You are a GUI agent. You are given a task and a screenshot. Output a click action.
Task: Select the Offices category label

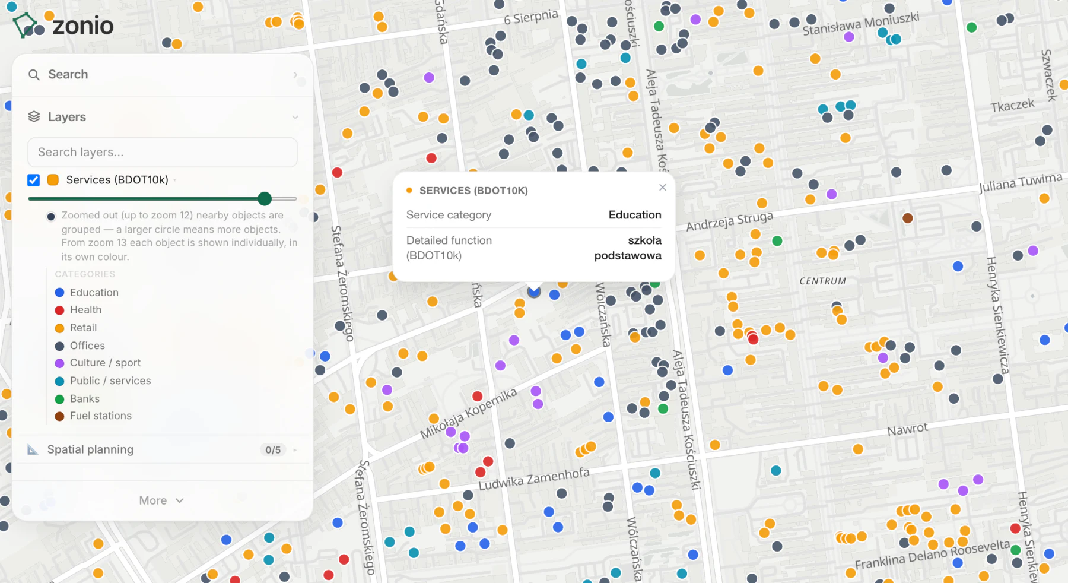click(87, 346)
